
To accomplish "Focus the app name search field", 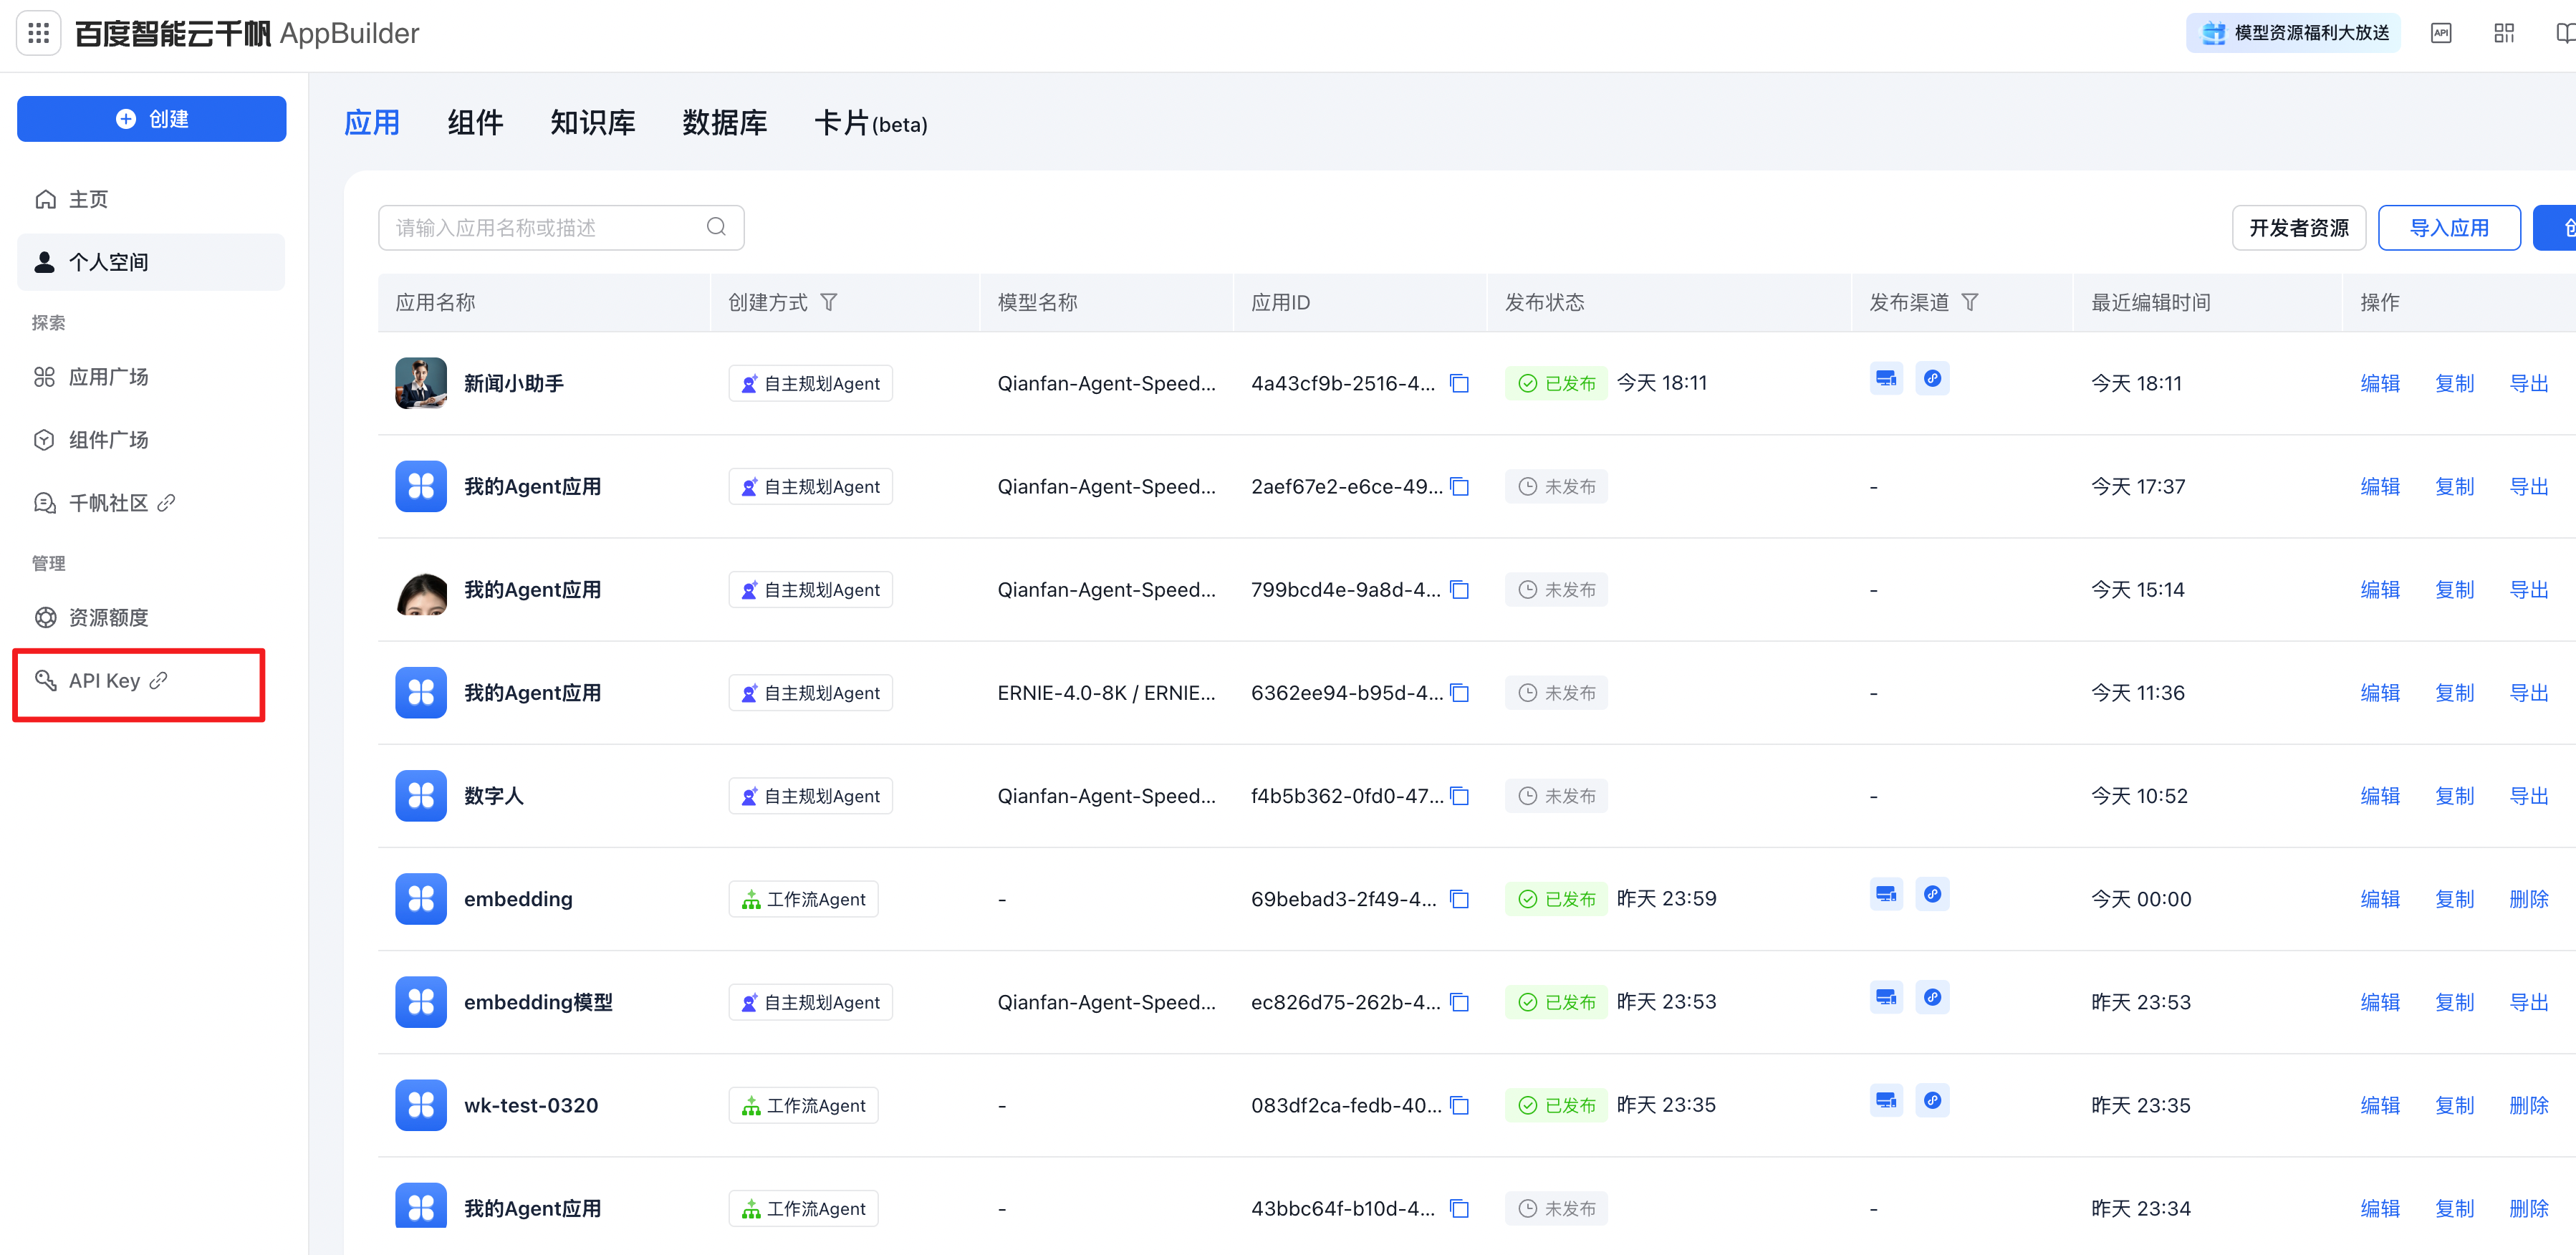I will tap(561, 227).
